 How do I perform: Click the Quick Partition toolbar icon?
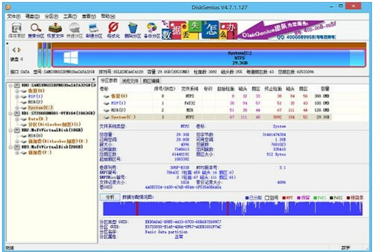tap(75, 29)
